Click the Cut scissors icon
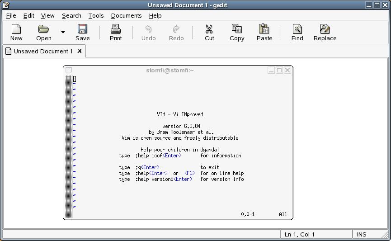Screen dimensions: 391x241 click(x=209, y=30)
